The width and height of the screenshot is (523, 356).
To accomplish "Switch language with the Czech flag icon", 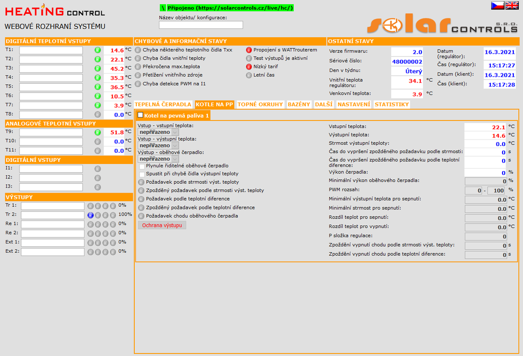I will coord(498,5).
